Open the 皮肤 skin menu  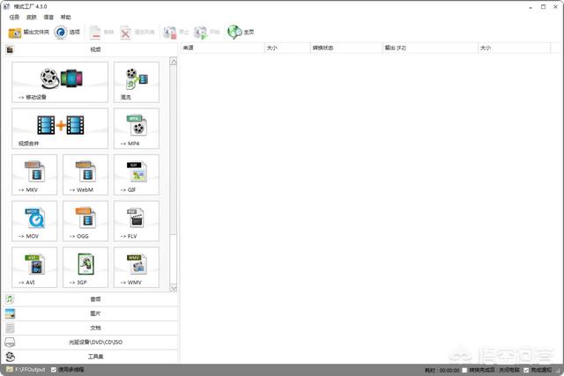tap(32, 18)
